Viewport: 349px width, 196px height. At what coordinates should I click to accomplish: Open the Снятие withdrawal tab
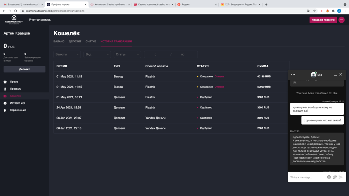[91, 42]
